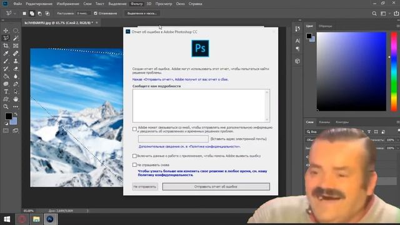Screen dimensions: 400x225
Task: Select the Frame tool
Action: coord(16,46)
